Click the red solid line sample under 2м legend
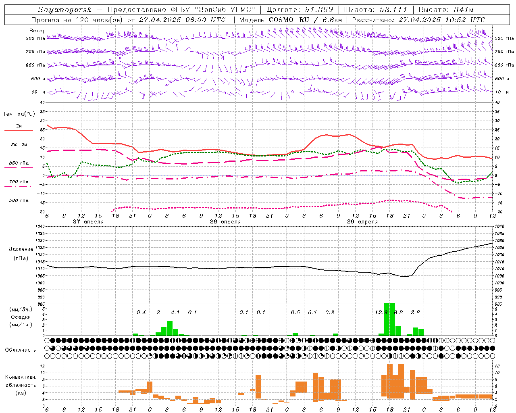This screenshot has height=413, width=516. [x=19, y=130]
